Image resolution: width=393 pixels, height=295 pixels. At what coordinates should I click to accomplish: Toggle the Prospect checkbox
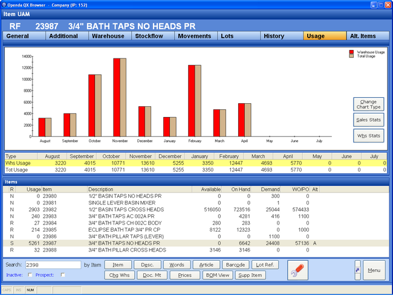[63, 274]
